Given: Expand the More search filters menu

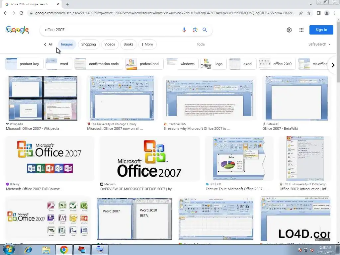Looking at the screenshot, I should (147, 44).
